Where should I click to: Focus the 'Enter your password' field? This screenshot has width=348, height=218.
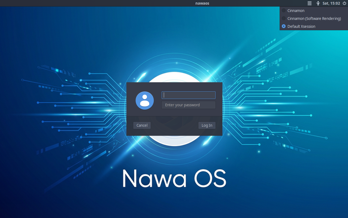point(188,105)
